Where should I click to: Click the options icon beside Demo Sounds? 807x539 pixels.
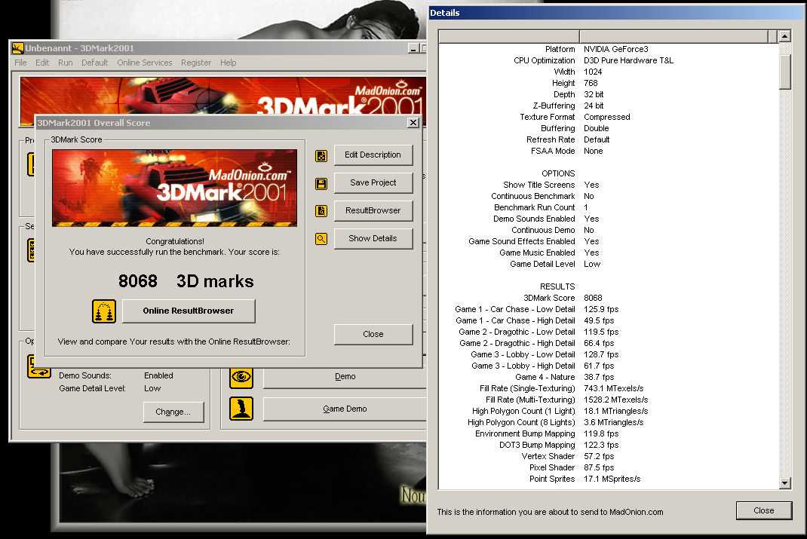pos(38,366)
